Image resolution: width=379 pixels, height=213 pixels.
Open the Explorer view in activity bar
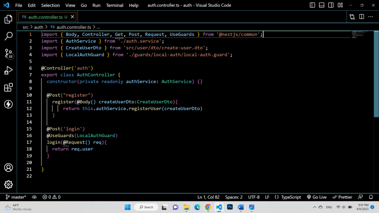[x=9, y=19]
